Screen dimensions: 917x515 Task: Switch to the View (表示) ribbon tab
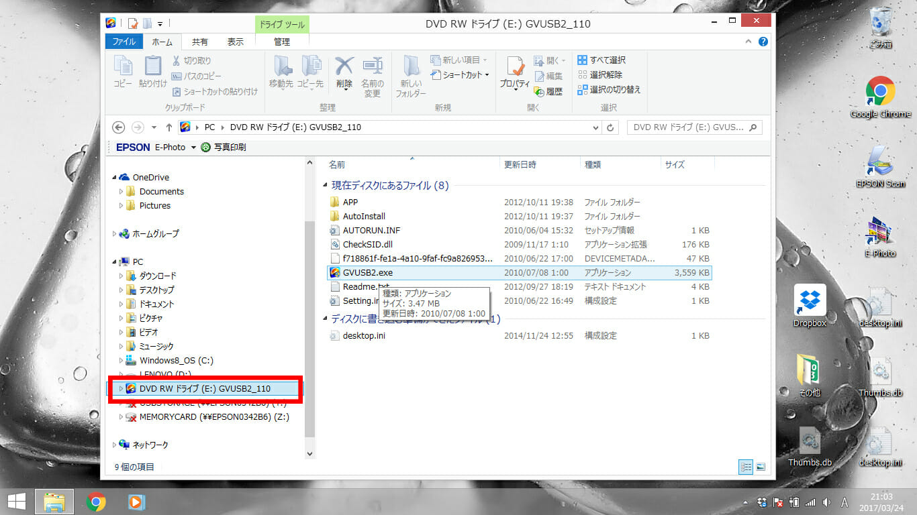[236, 42]
